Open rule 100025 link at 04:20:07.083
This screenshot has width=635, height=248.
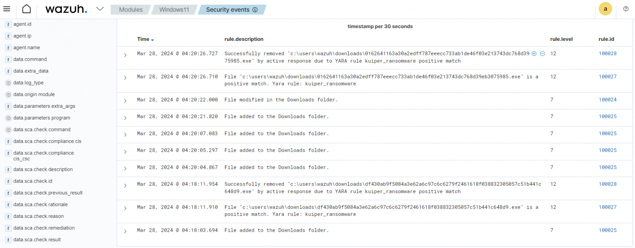pos(608,134)
